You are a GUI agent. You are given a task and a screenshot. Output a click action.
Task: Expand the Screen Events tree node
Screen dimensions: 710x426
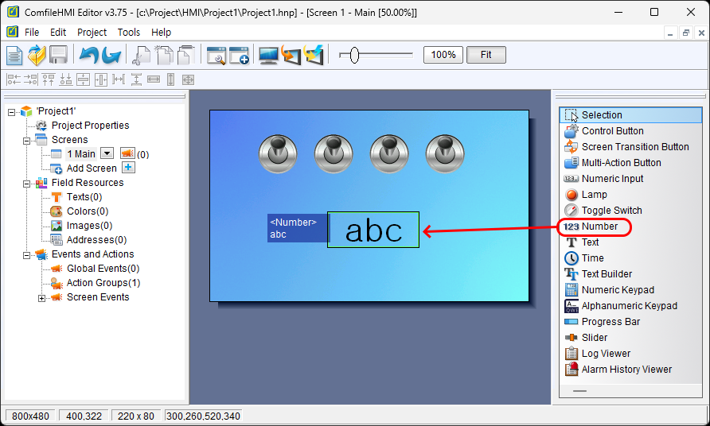click(x=42, y=298)
